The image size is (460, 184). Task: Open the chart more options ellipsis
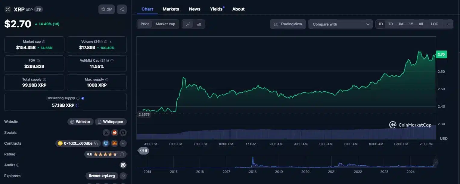pos(448,24)
